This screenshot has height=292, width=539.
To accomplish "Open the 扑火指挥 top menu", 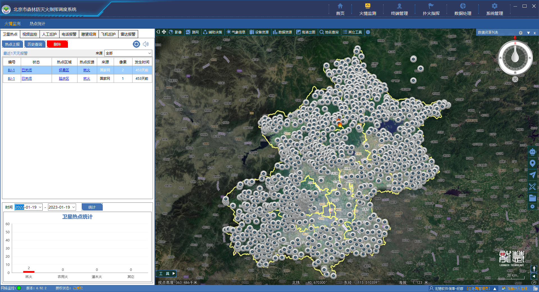I will (x=431, y=9).
